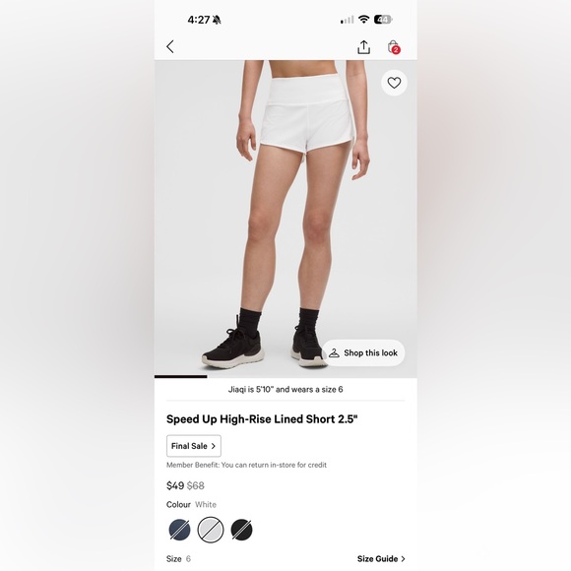The image size is (571, 571).
Task: Tap the model product photo
Action: pyautogui.click(x=285, y=219)
